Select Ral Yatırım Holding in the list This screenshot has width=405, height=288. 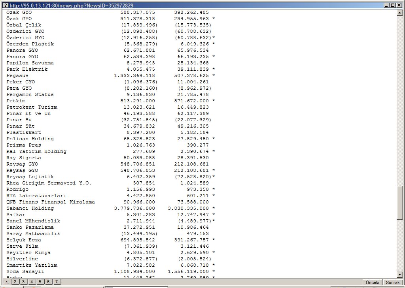coord(36,151)
